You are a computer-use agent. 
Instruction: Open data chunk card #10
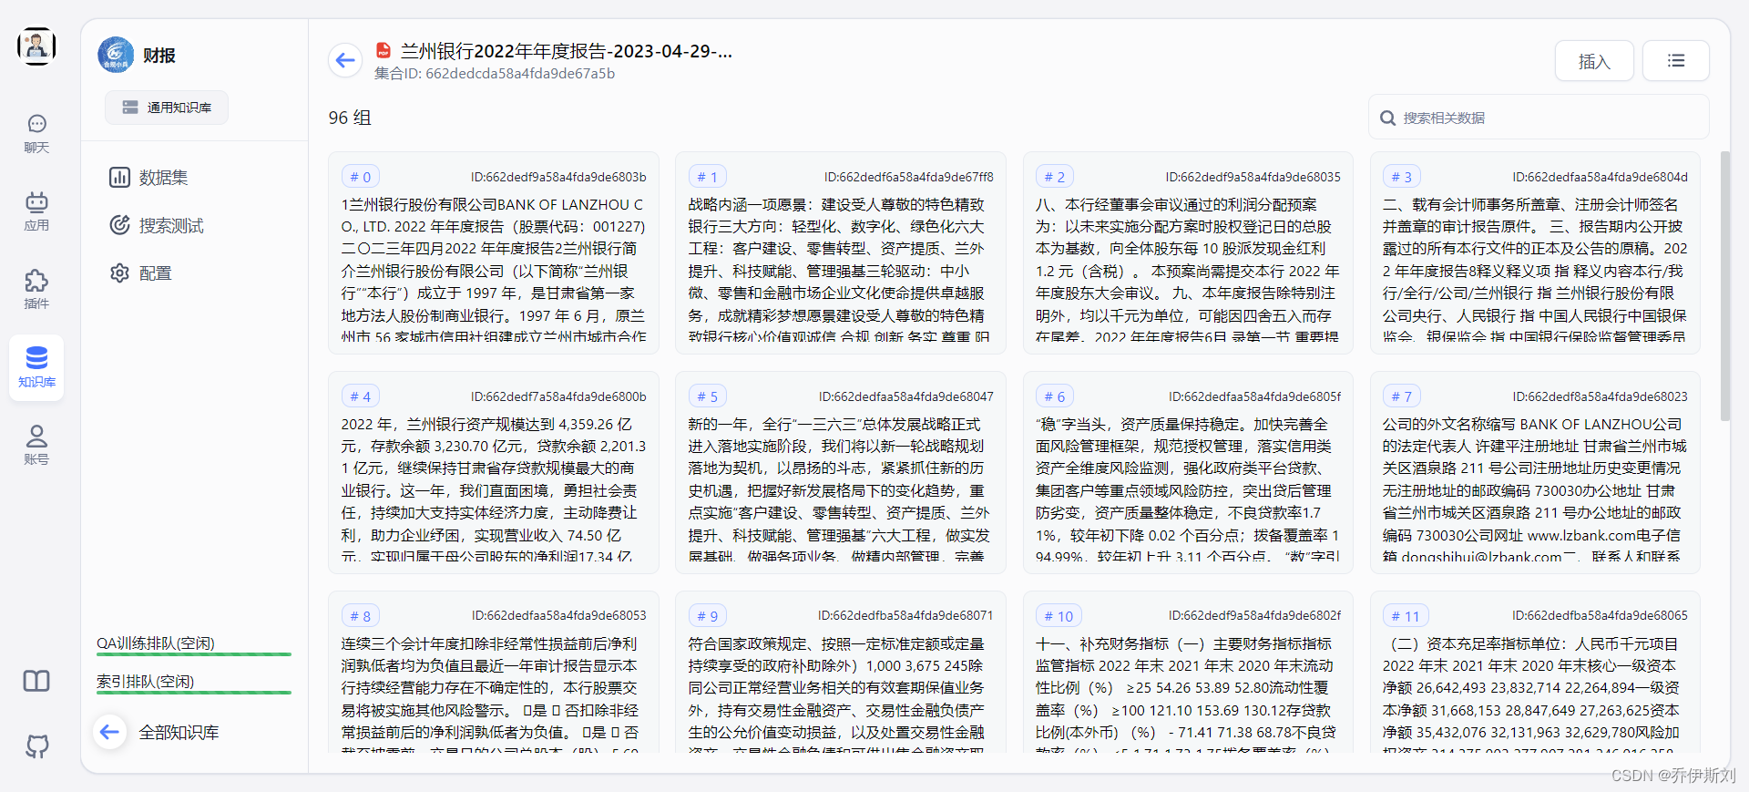(x=1188, y=673)
